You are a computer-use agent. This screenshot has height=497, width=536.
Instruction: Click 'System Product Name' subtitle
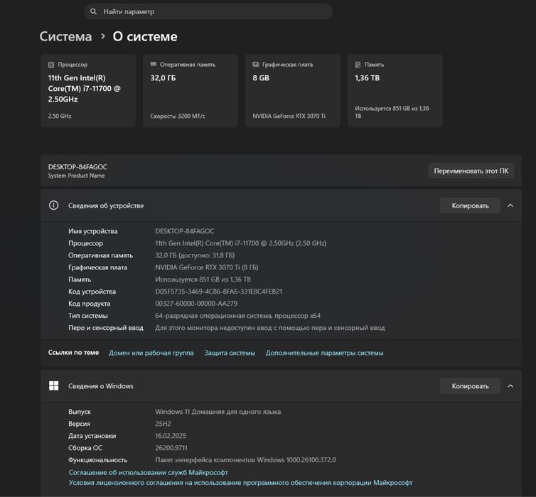click(77, 176)
